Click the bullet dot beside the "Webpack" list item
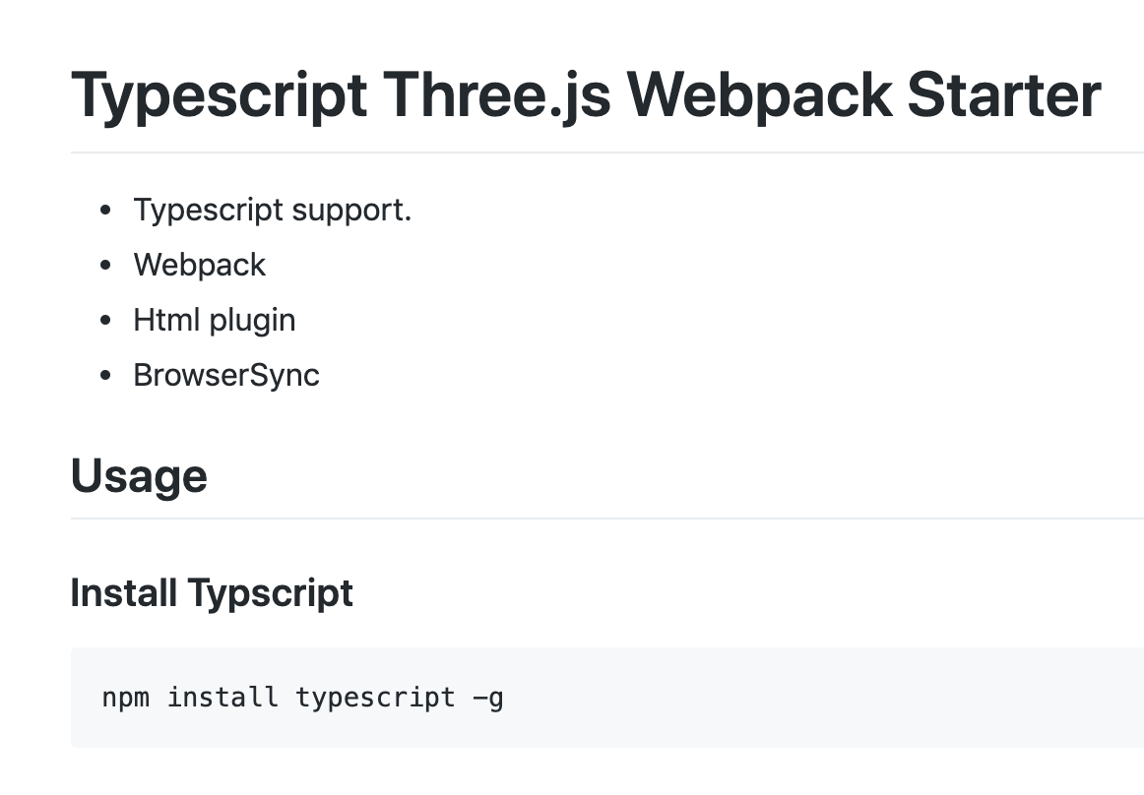Screen dimensions: 1144x795 [105, 265]
